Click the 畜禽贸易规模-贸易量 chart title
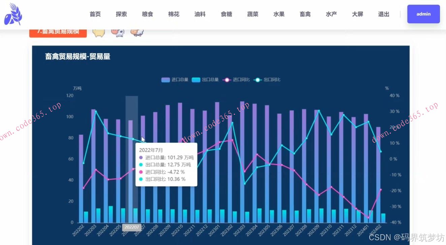 (78, 57)
